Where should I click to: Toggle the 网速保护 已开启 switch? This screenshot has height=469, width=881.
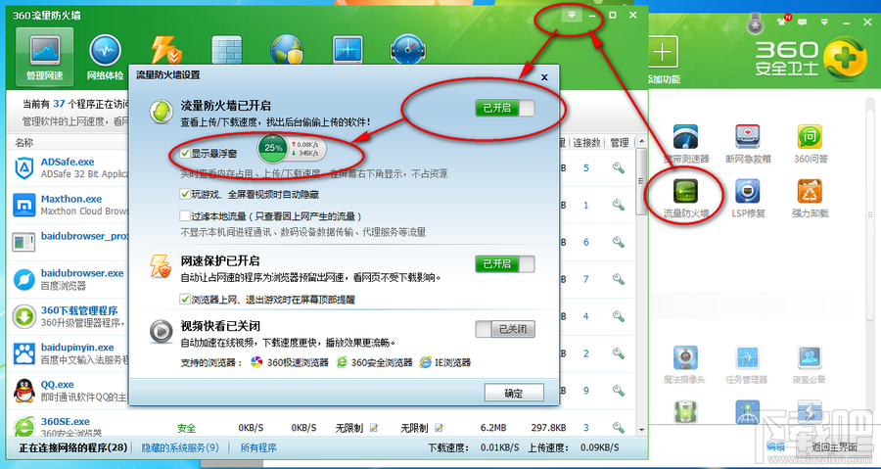[505, 263]
